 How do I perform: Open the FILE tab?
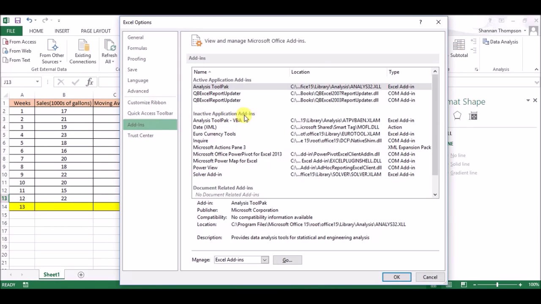coord(11,31)
